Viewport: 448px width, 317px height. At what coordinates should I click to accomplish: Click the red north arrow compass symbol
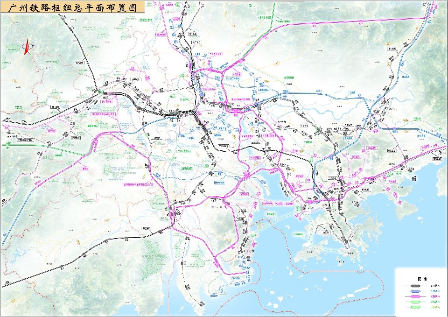coord(27,47)
